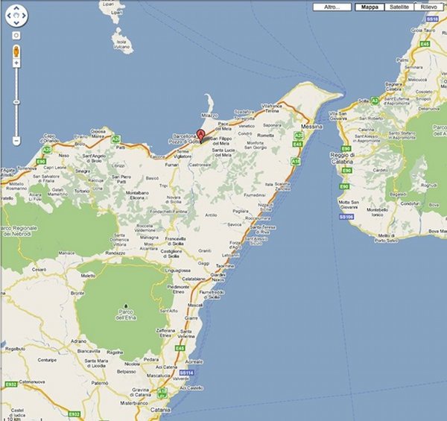Image resolution: width=447 pixels, height=421 pixels.
Task: Click the Parco Regionale dei Nebrodi label
Action: click(18, 231)
